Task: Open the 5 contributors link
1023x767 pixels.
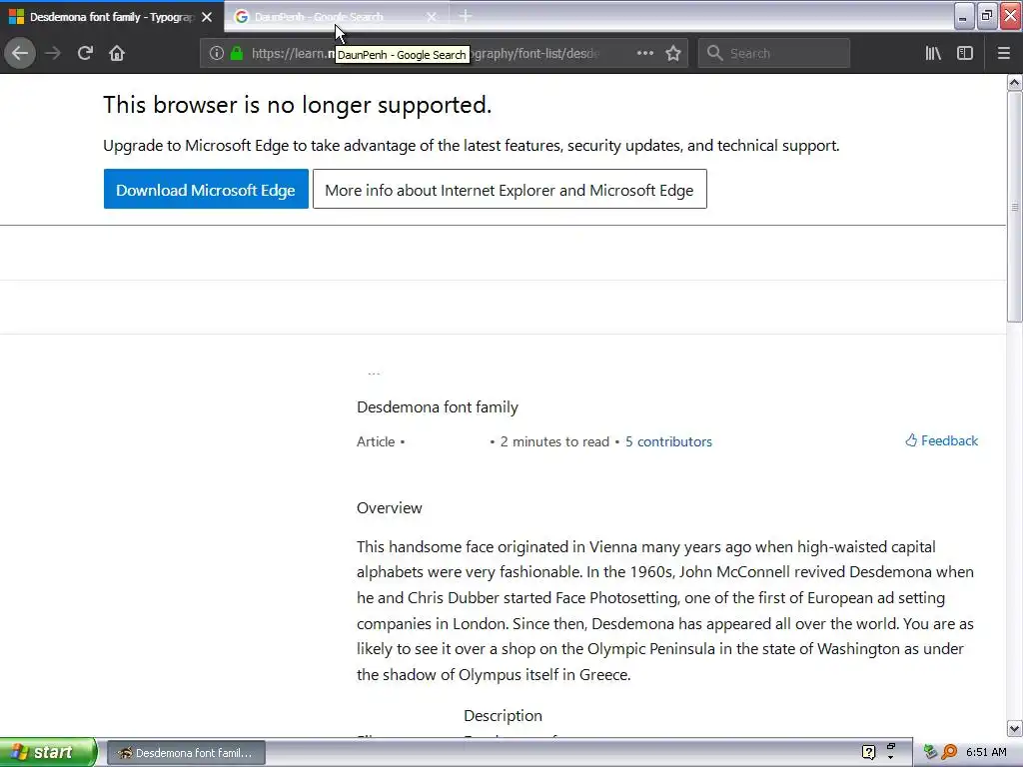Action: click(668, 442)
